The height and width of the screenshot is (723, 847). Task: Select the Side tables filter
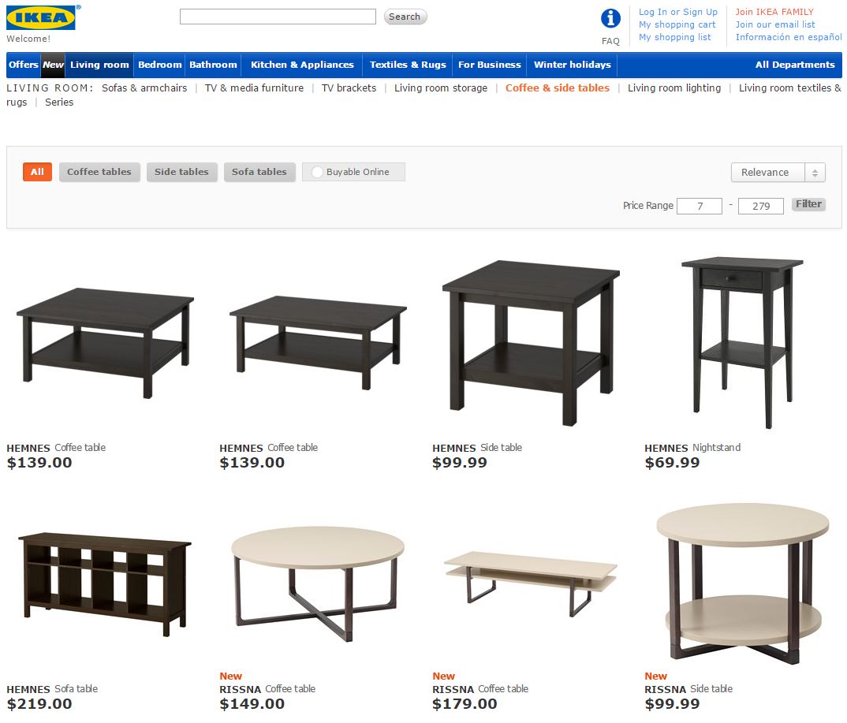(x=181, y=172)
